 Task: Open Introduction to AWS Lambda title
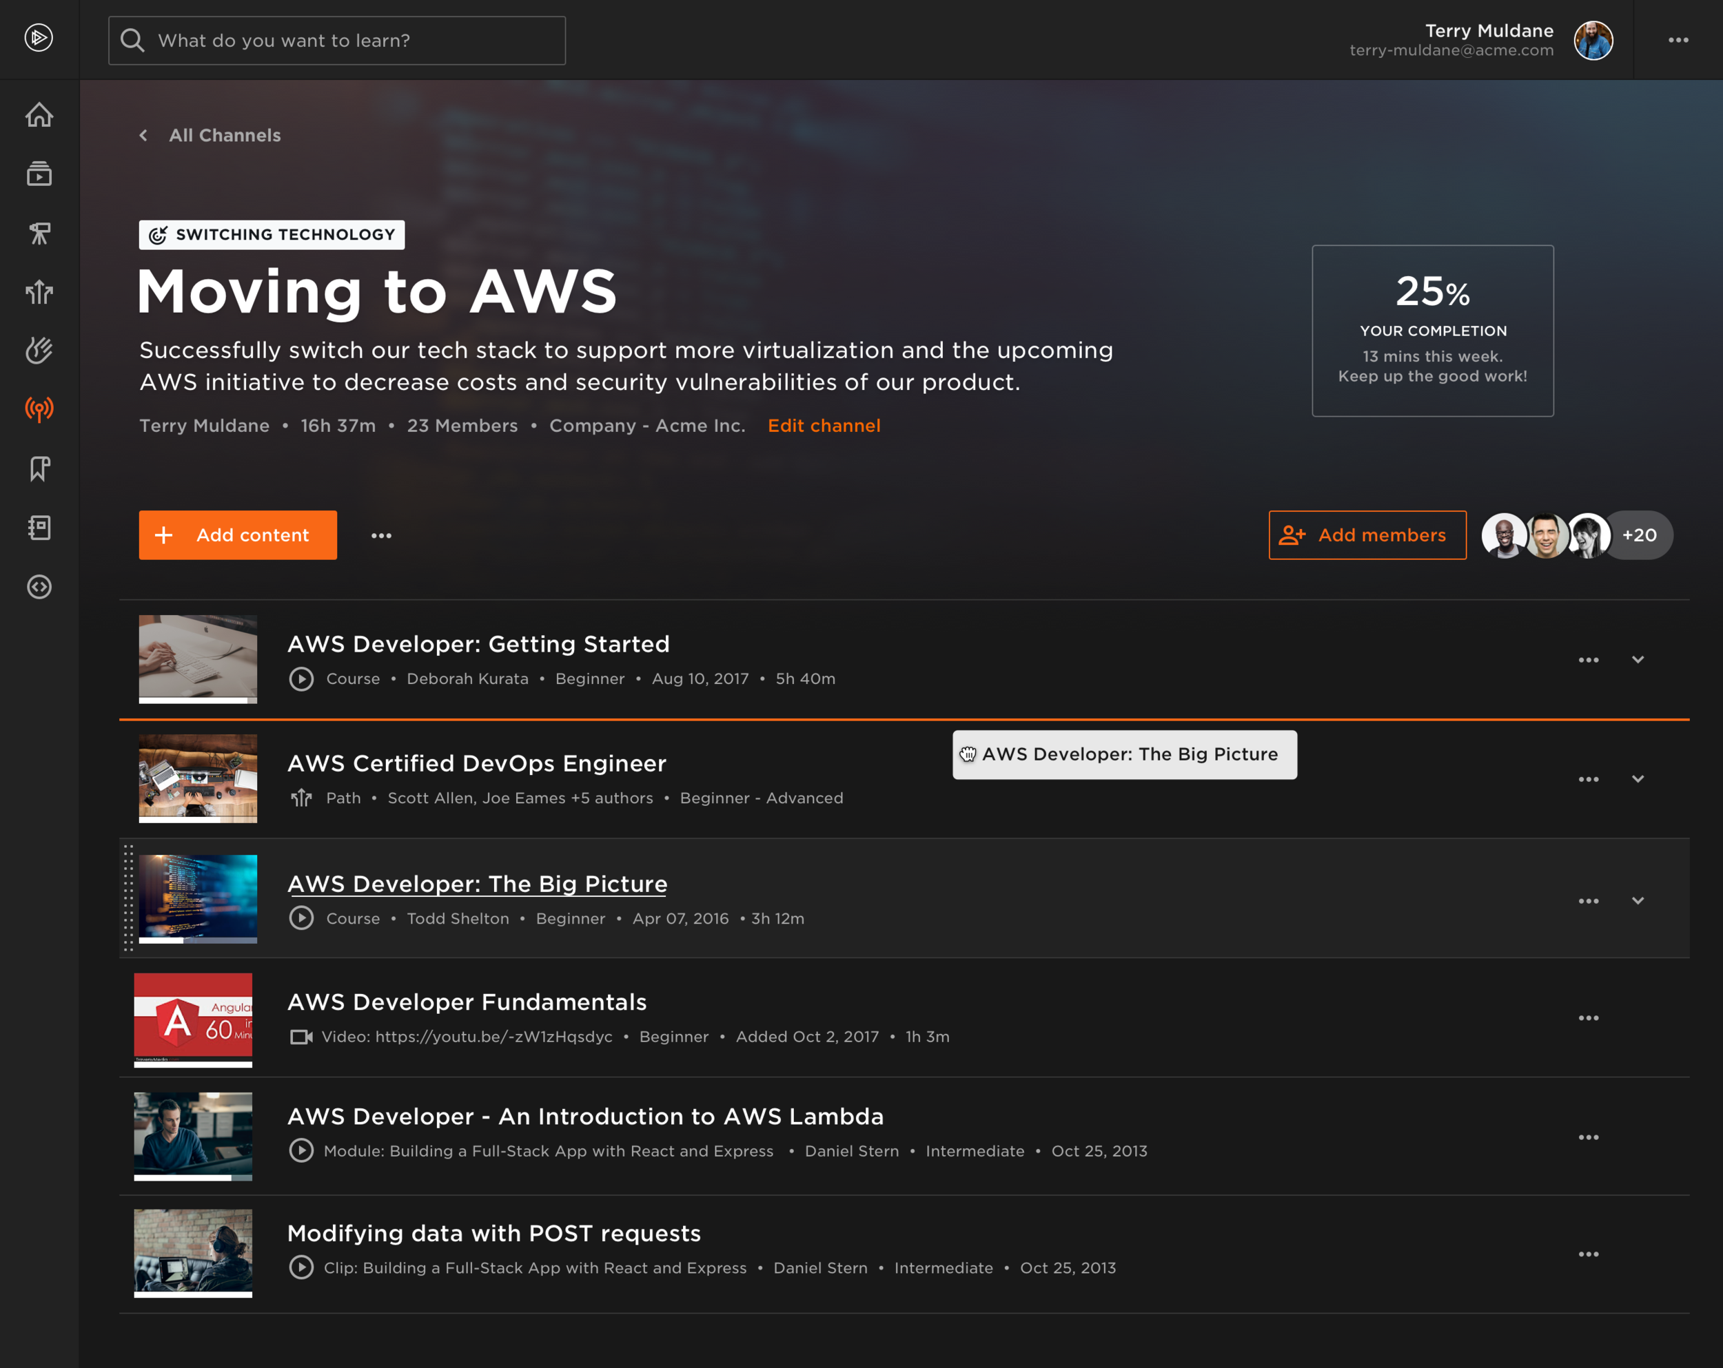[586, 1117]
